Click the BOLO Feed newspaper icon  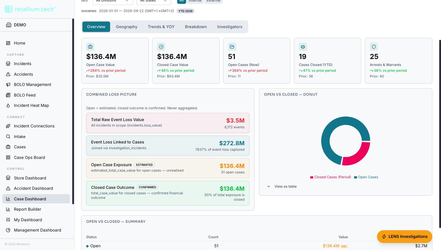pos(8,95)
